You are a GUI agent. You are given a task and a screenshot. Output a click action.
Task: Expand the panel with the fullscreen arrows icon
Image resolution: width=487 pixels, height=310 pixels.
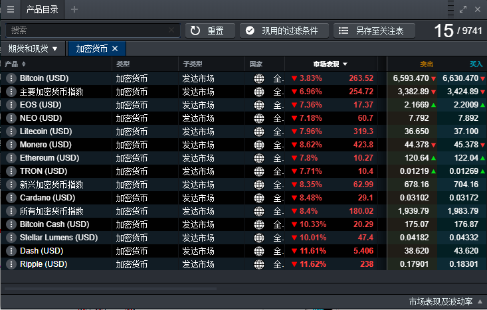pos(463,9)
